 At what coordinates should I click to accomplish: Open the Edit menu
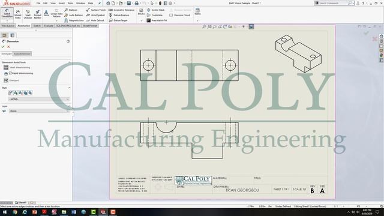46,3
